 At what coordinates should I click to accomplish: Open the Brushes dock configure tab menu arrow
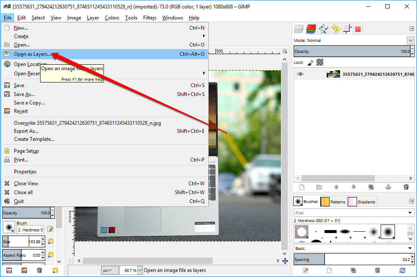point(412,201)
